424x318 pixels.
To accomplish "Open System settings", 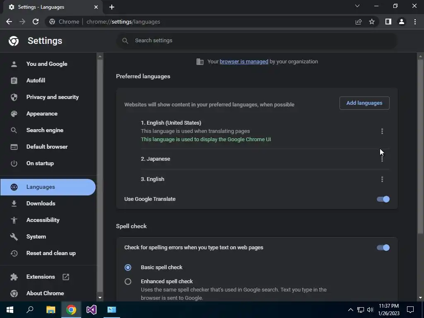I will click(x=48, y=236).
